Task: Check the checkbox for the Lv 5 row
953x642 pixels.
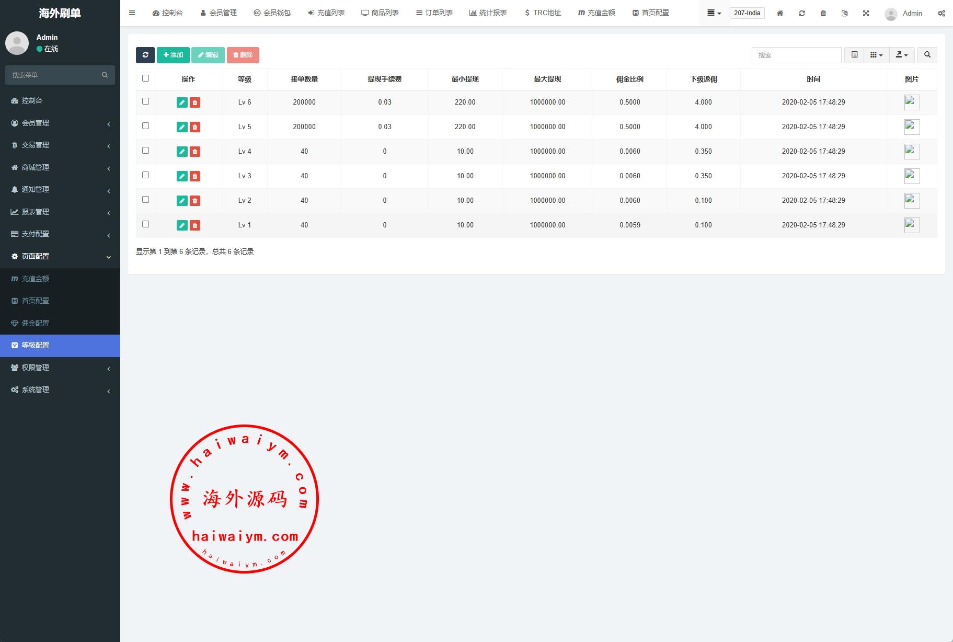Action: pos(145,126)
